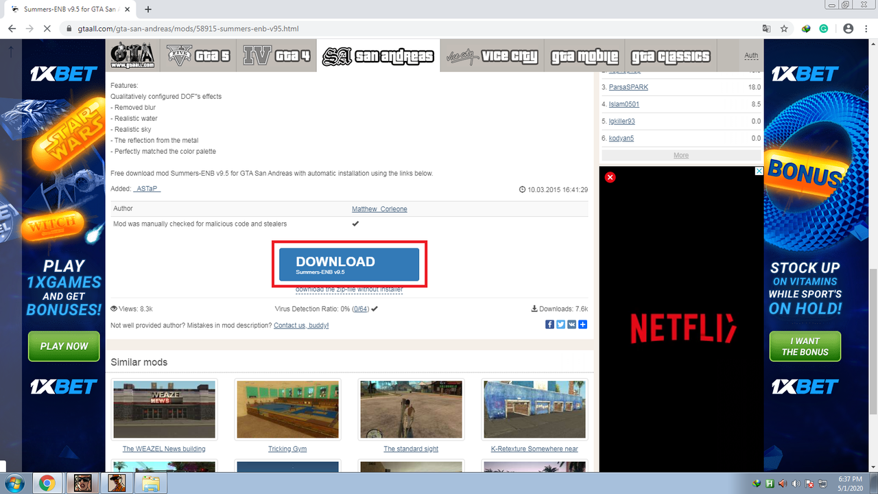Image resolution: width=878 pixels, height=494 pixels.
Task: Open the K-Retexture Somewhere near thumbnail
Action: point(534,410)
